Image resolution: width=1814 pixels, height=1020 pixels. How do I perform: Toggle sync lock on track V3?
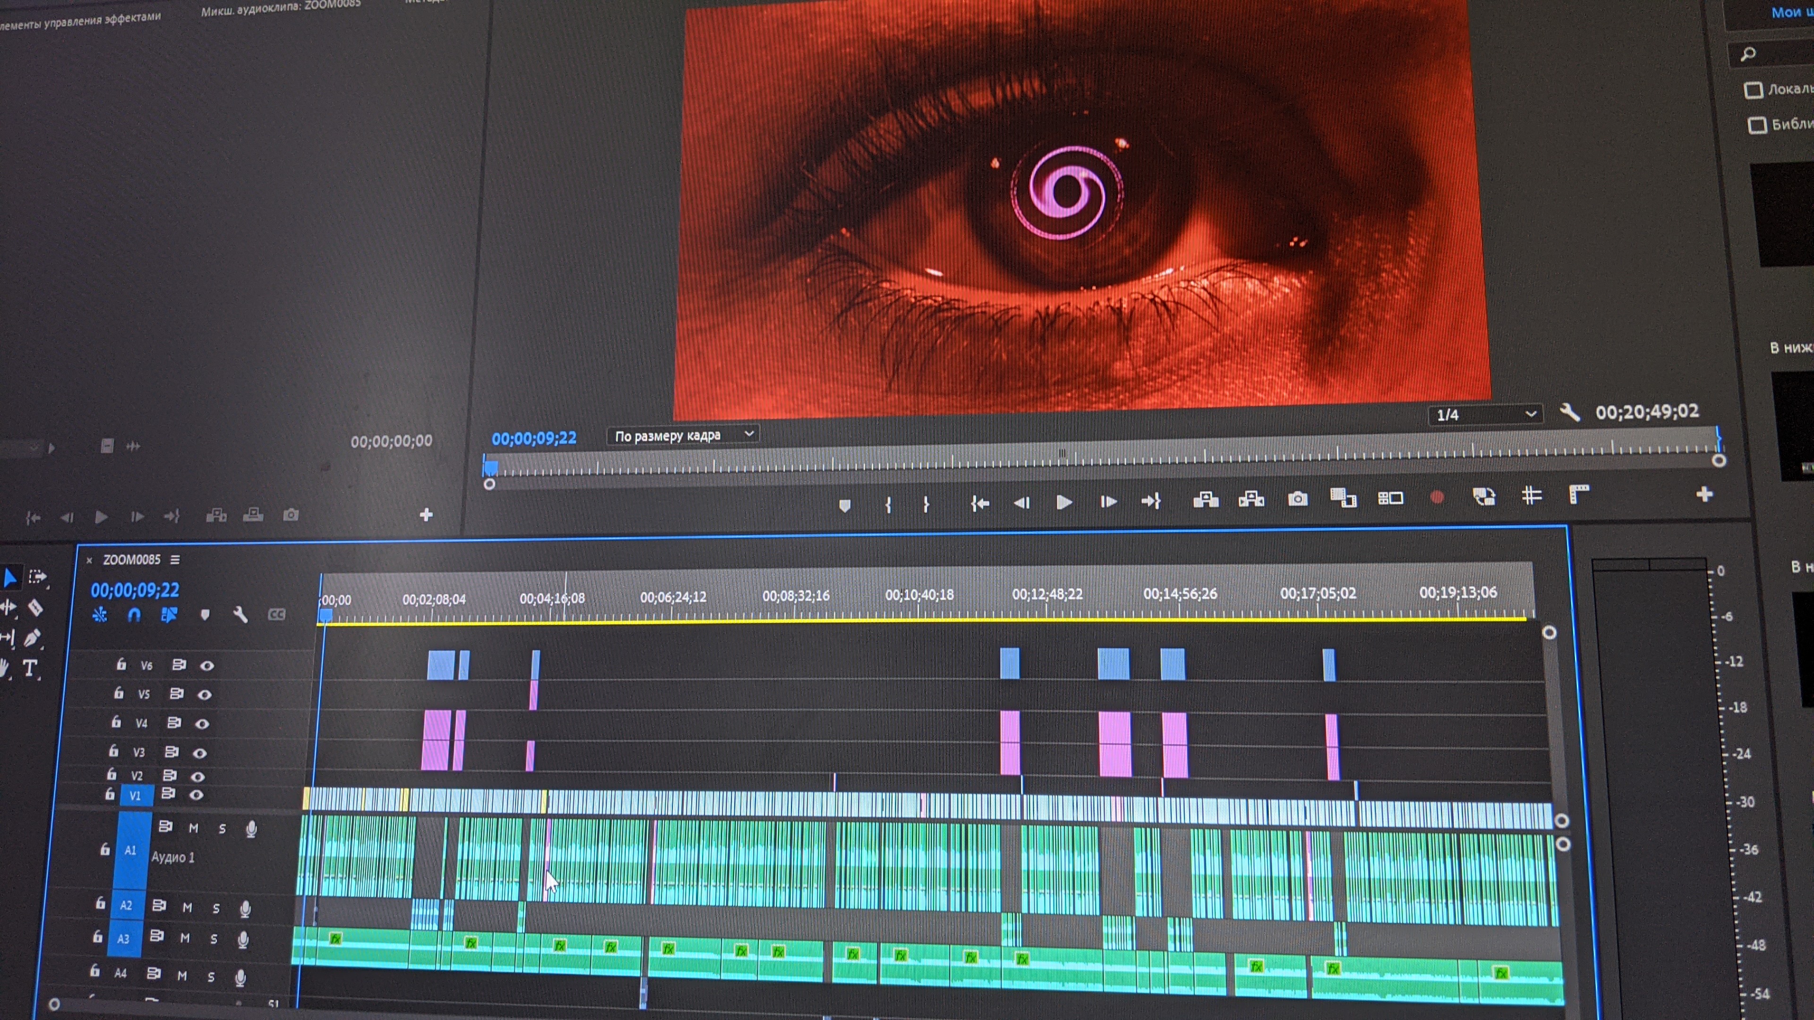pos(171,752)
